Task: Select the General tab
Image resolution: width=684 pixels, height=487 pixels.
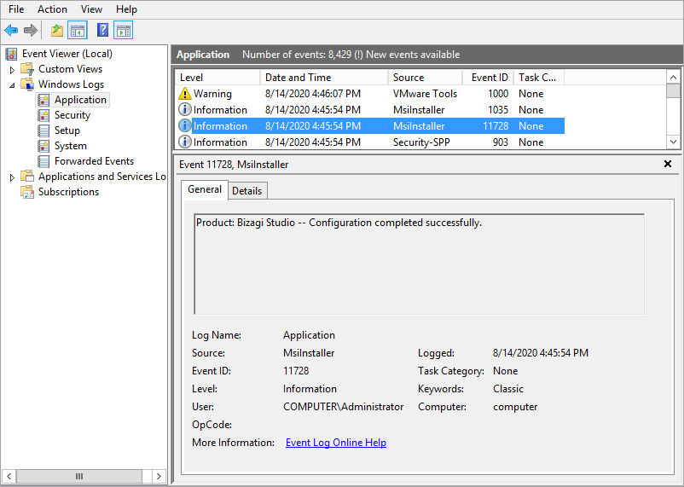Action: pos(205,189)
